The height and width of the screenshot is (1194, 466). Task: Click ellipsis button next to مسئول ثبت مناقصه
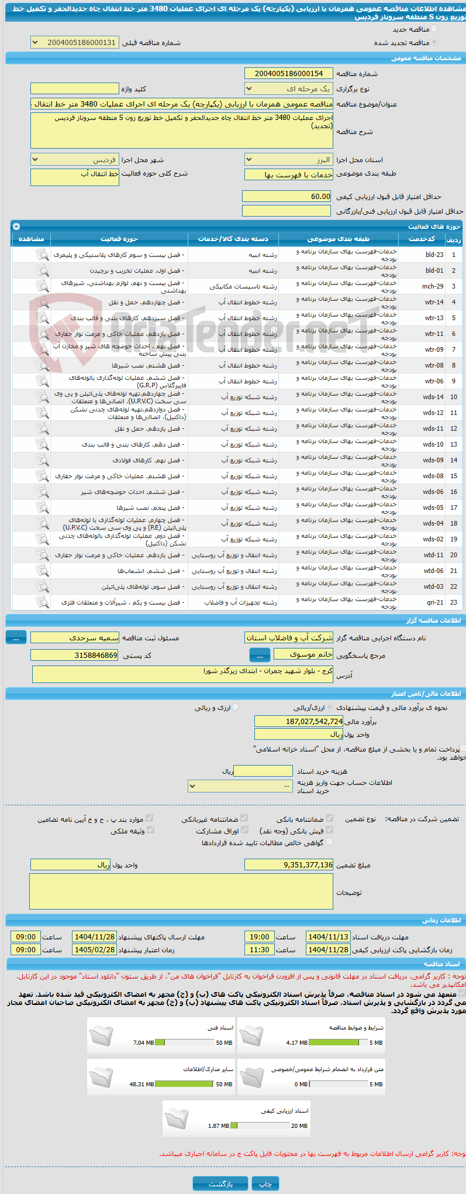pyautogui.click(x=16, y=638)
